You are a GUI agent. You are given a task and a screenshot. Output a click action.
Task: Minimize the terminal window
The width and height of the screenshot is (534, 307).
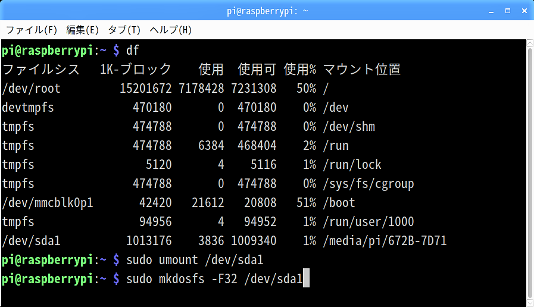490,11
